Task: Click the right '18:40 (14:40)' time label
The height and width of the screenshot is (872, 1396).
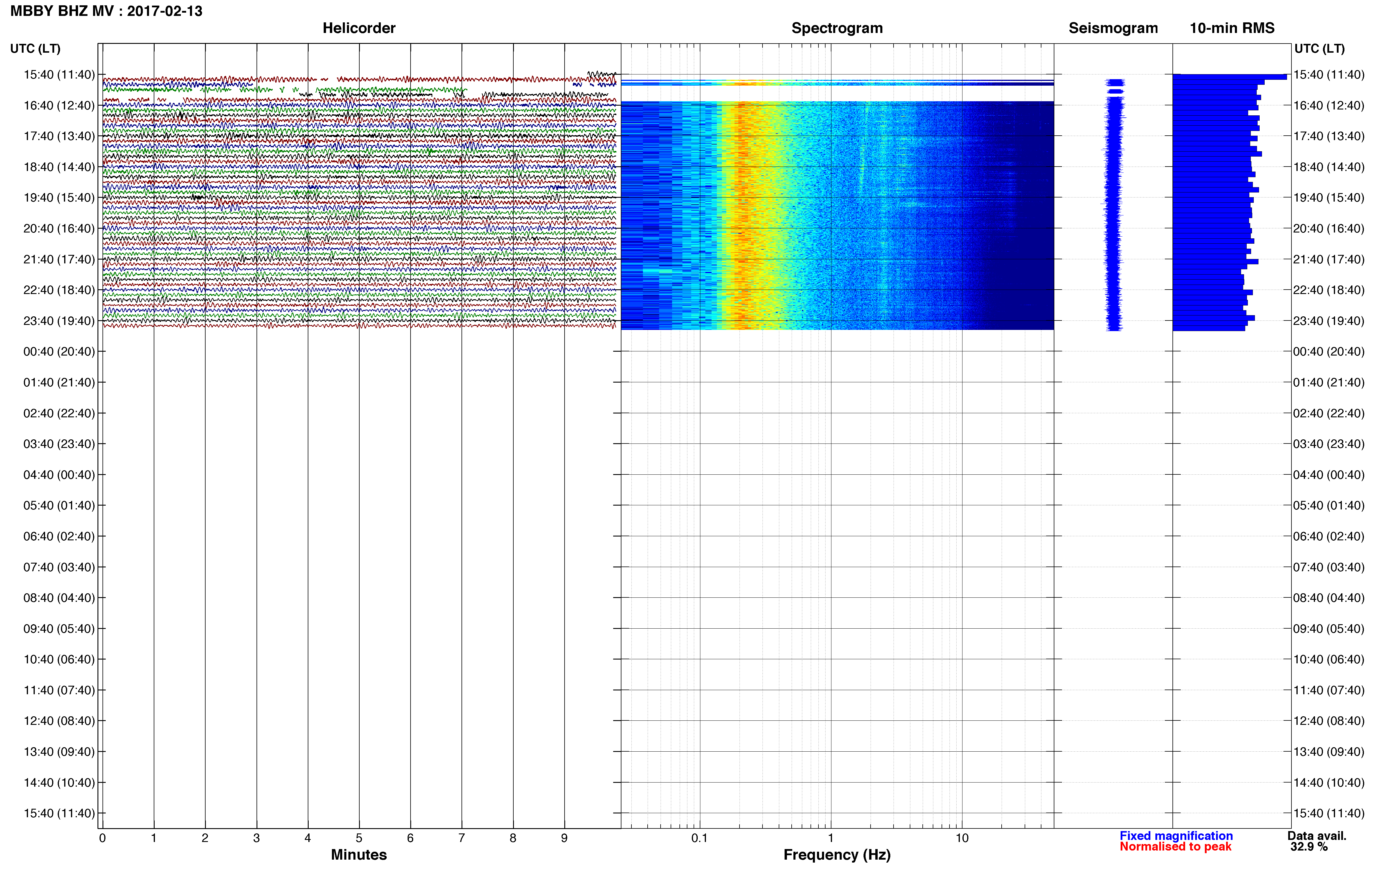Action: [1329, 167]
